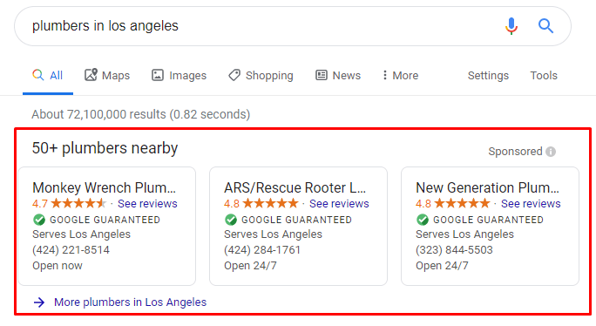596x326 pixels.
Task: See reviews for ARS/Rescue Rooter
Action: click(x=339, y=204)
